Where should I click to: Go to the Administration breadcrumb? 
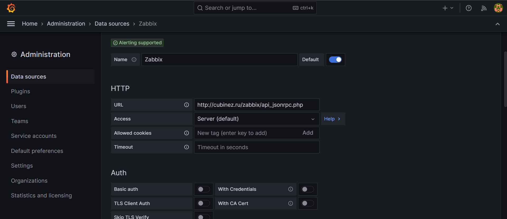click(x=66, y=24)
